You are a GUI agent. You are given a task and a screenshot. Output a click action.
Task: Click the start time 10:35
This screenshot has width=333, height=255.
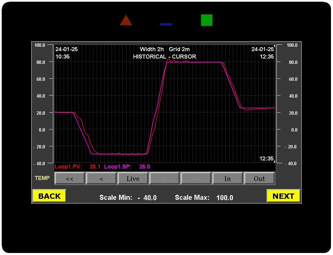(x=62, y=57)
